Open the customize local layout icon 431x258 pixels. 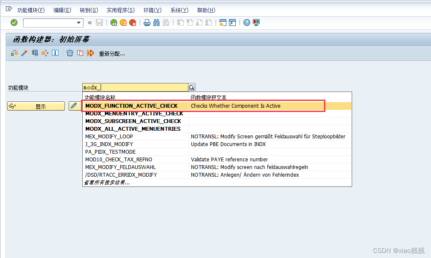coord(255,23)
